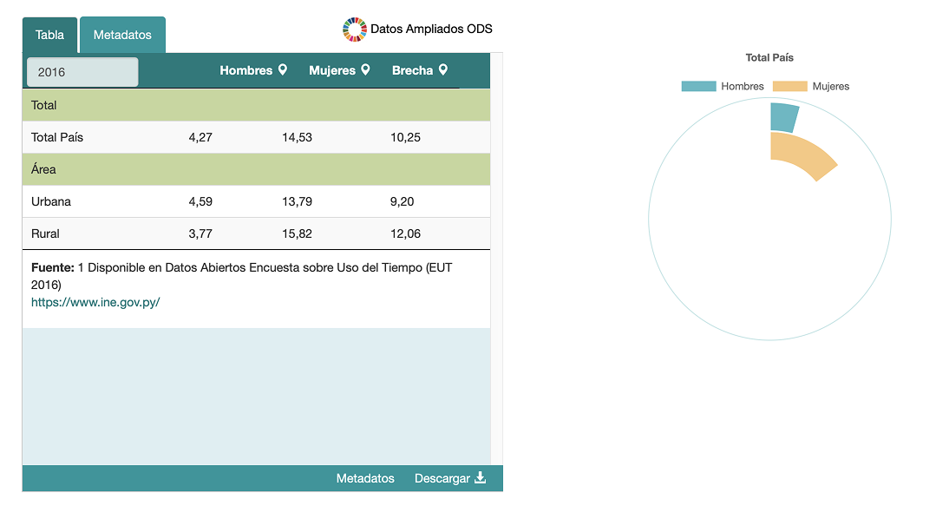Select the Rural table row
The image size is (949, 506).
pos(256,233)
